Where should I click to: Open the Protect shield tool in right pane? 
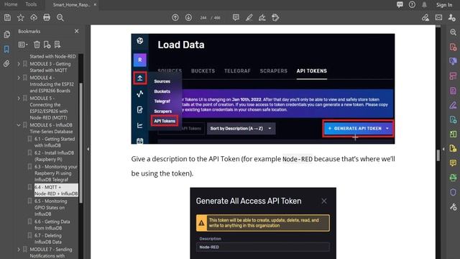[x=453, y=192]
